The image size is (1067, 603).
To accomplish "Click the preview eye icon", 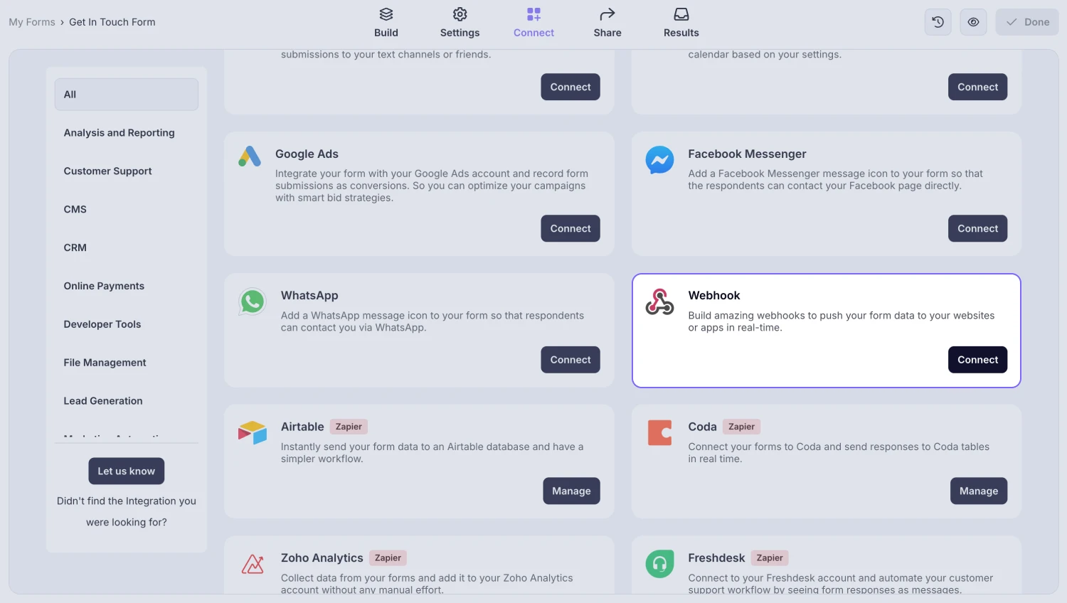I will click(973, 22).
